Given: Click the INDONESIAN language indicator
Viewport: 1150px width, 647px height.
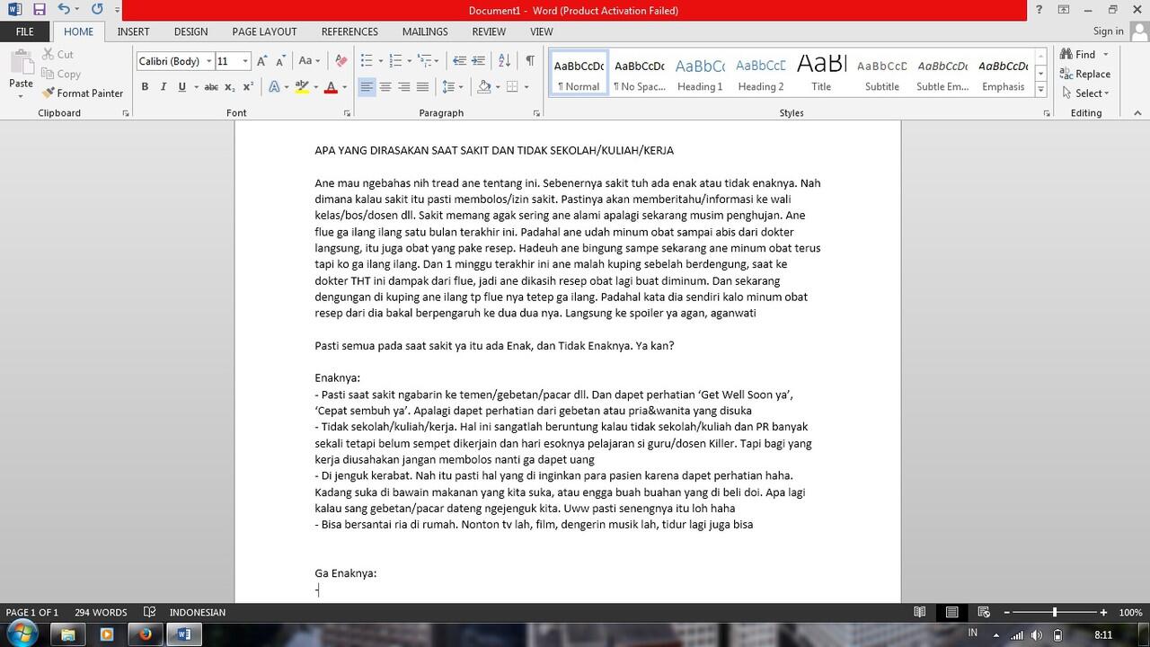Looking at the screenshot, I should tap(197, 612).
